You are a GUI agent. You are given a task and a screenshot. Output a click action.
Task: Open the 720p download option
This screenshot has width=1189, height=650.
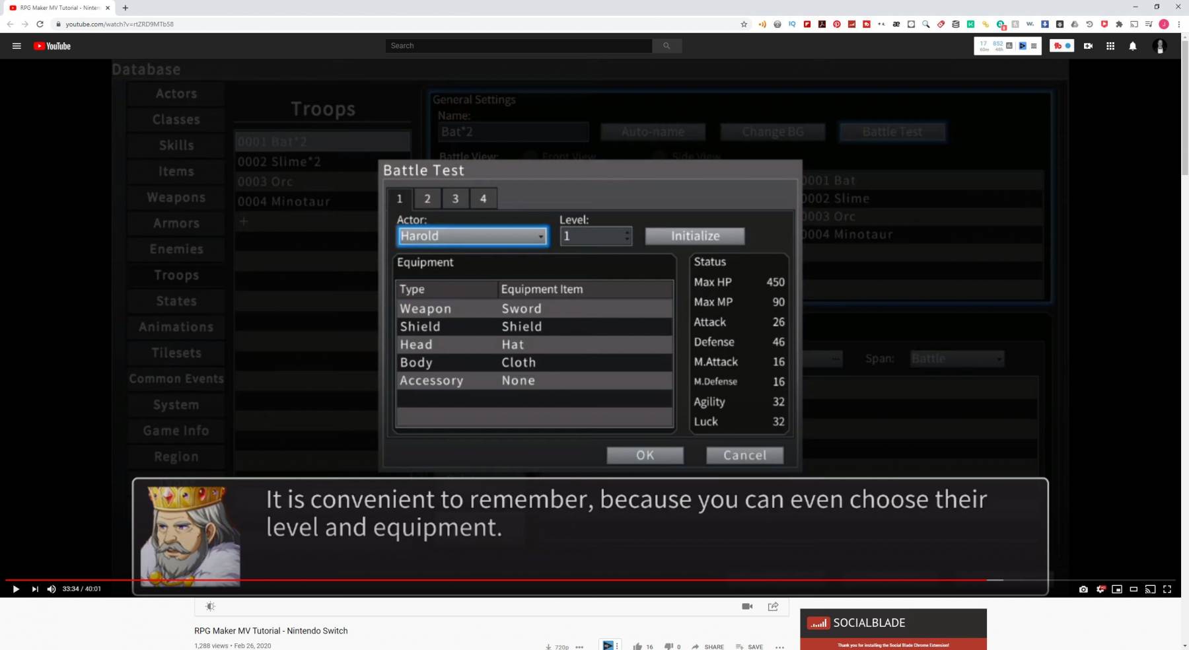(x=557, y=647)
